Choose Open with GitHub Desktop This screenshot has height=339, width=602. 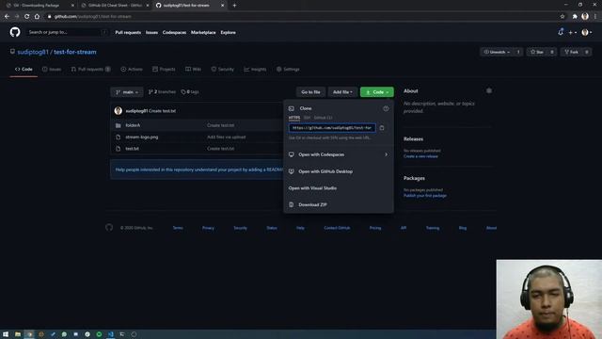coord(325,171)
